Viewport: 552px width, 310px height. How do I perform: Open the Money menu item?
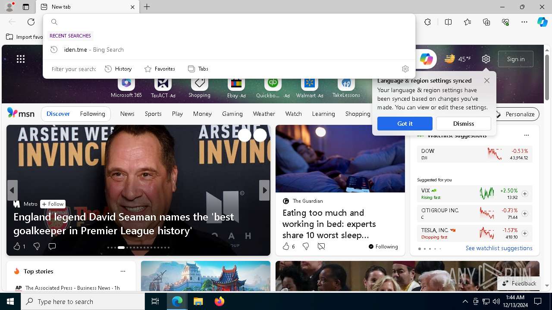[x=202, y=114]
